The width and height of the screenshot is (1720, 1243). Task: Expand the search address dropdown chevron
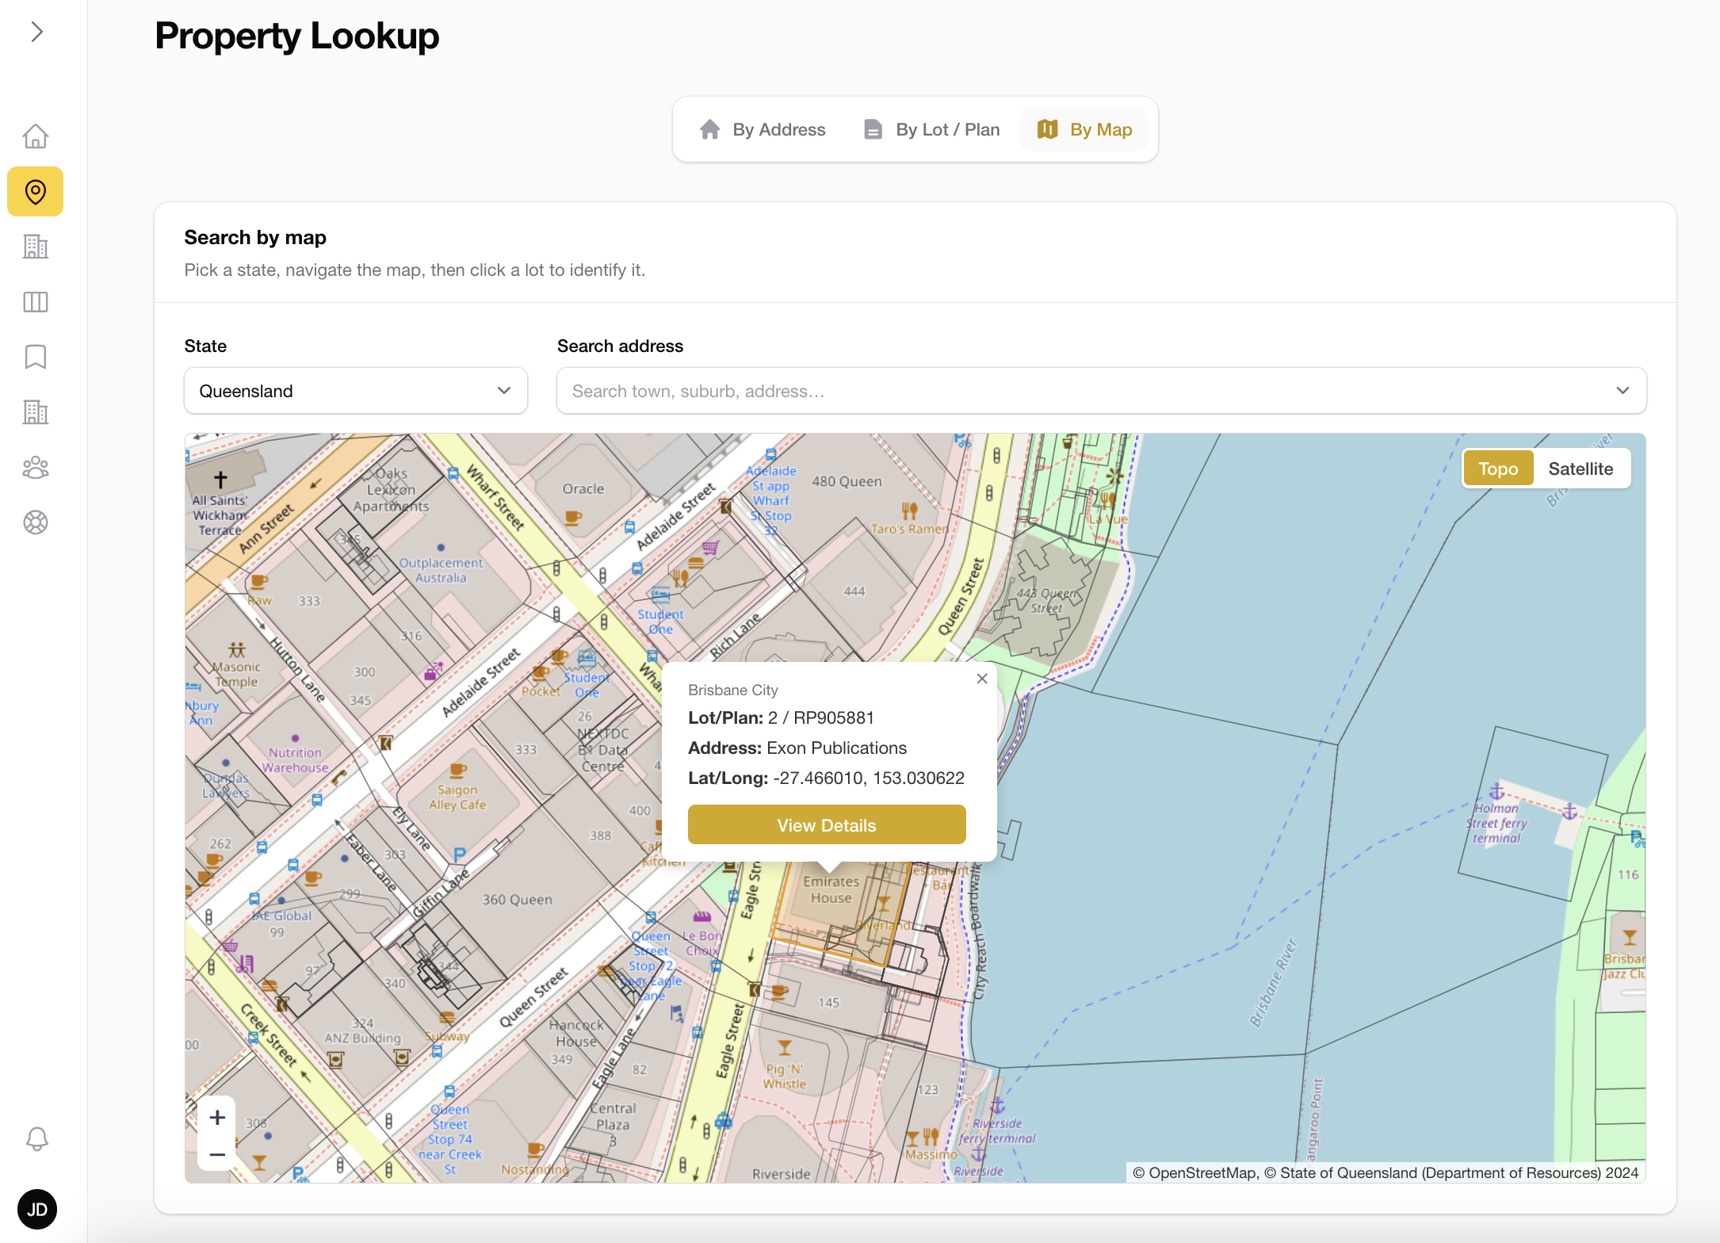(1623, 391)
